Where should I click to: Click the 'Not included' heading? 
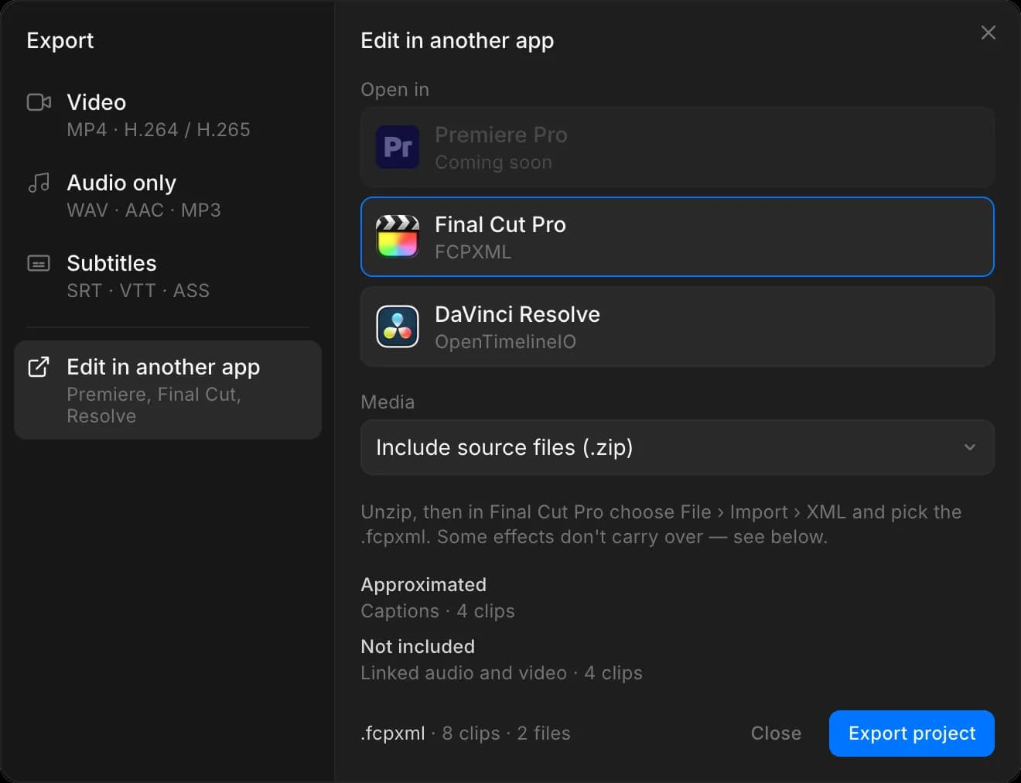tap(418, 647)
